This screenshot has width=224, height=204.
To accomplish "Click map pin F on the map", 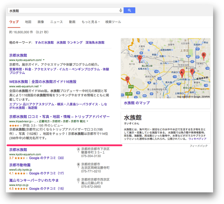I will [x=192, y=72].
